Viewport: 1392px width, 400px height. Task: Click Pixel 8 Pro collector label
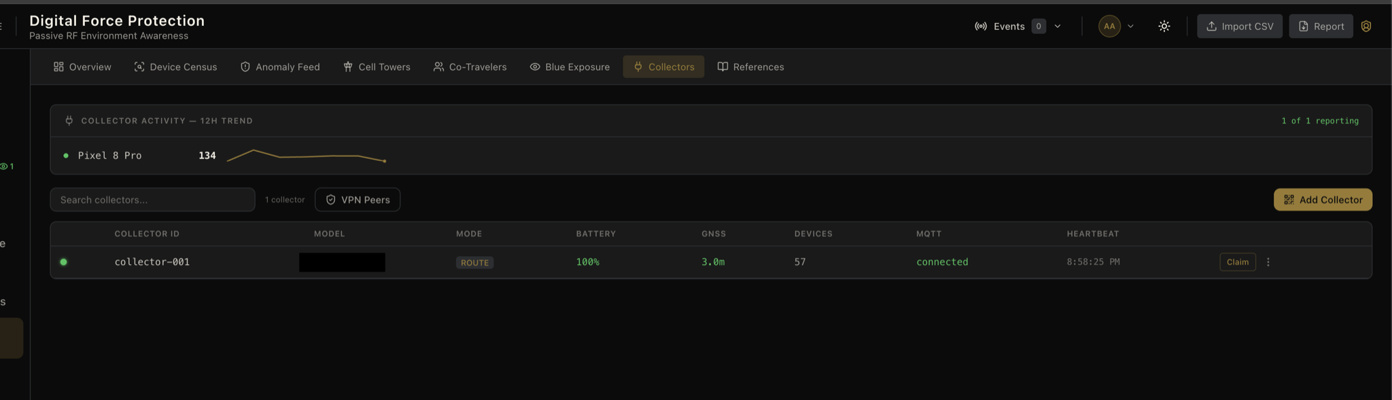point(110,156)
